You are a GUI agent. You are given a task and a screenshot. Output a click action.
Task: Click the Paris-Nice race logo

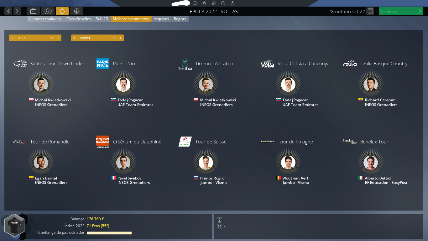[103, 64]
